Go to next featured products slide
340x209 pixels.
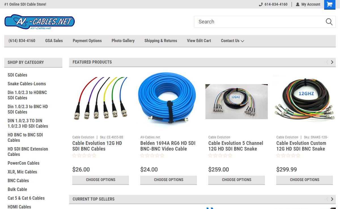tap(332, 62)
